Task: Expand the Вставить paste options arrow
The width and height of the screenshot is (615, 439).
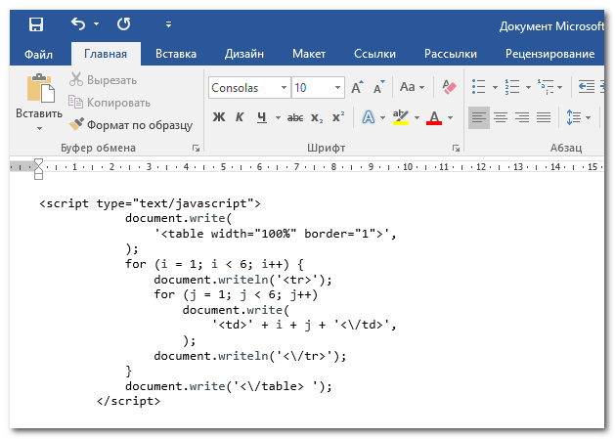Action: (39, 128)
